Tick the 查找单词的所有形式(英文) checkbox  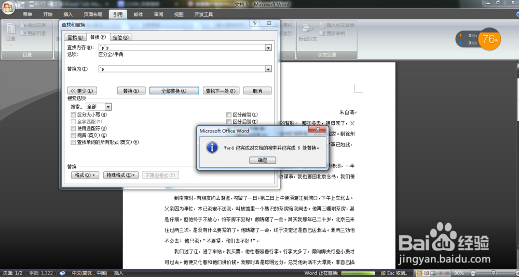pos(73,142)
